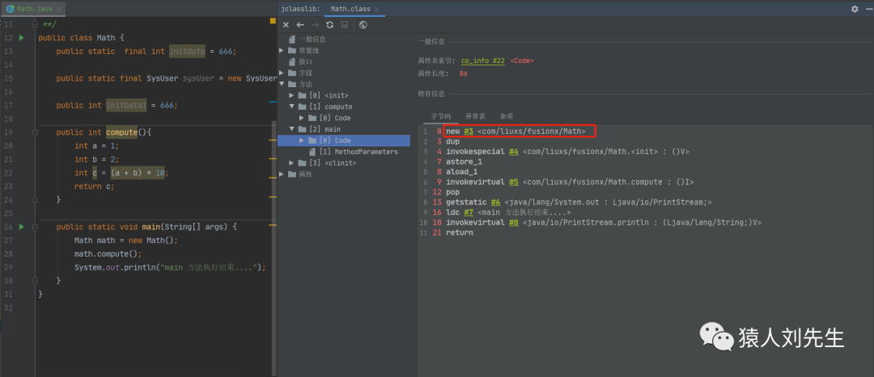Follow the #5 link on Math.compute invokevirtual
This screenshot has width=874, height=377.
coord(514,182)
